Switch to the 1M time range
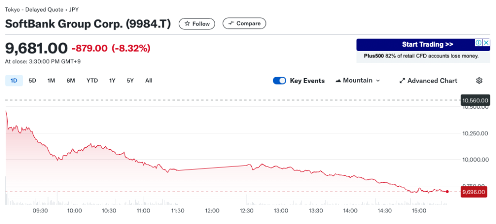 [51, 81]
